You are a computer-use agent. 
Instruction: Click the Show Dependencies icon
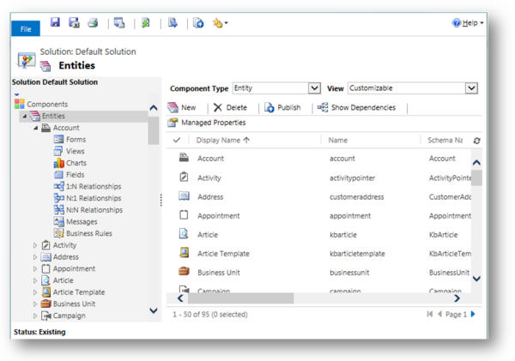323,108
